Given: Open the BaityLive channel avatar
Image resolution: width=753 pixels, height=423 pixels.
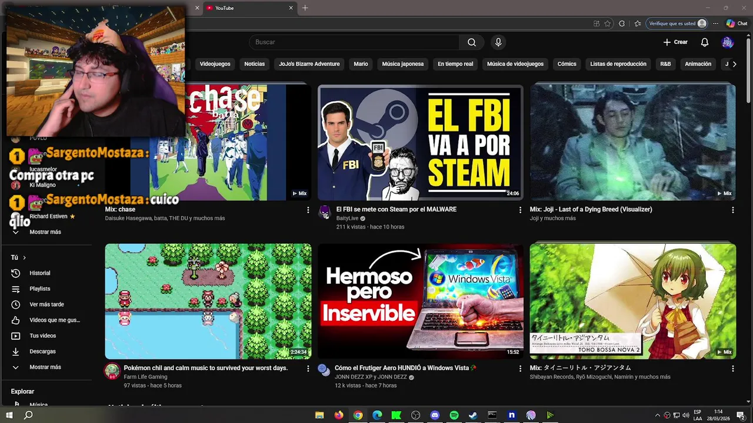Looking at the screenshot, I should click(325, 213).
